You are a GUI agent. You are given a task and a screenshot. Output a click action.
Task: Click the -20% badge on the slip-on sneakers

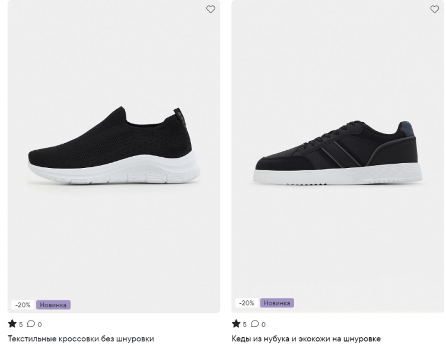[x=23, y=305]
